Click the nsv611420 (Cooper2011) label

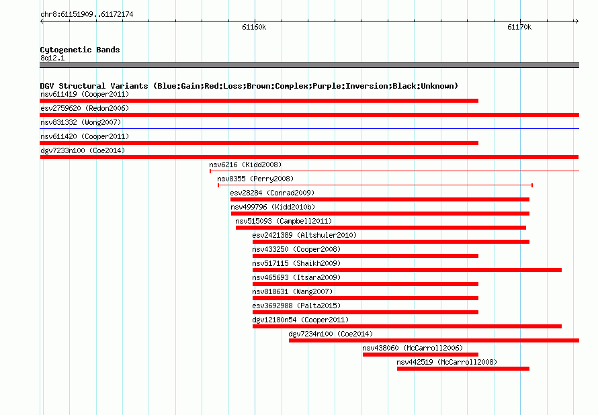[85, 136]
